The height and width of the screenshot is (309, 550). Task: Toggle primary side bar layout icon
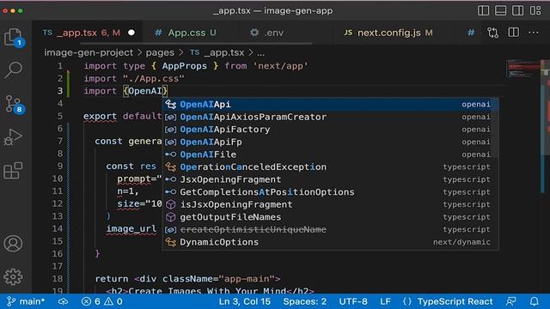(483, 10)
